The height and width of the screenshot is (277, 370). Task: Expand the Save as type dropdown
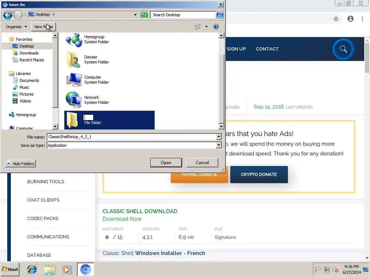pyautogui.click(x=219, y=145)
